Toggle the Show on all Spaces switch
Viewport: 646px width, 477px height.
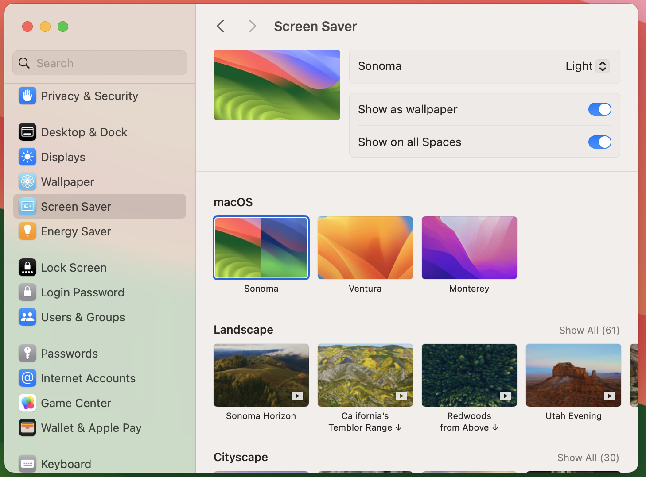coord(599,142)
